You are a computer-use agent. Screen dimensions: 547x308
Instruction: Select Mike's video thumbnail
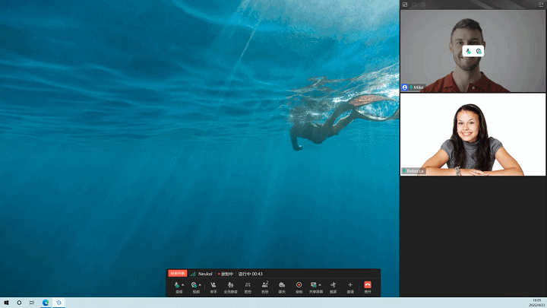pos(473,51)
